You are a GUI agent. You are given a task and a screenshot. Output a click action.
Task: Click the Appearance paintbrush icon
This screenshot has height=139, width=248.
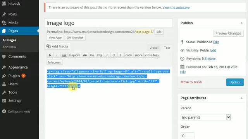point(4,68)
